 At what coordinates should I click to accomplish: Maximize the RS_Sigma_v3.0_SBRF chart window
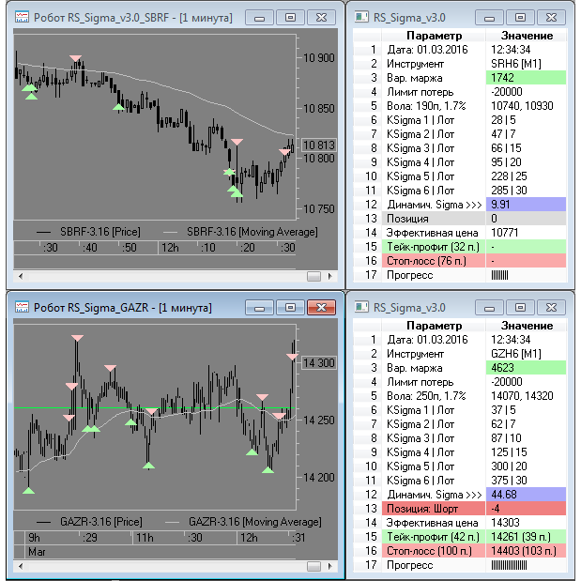point(290,17)
